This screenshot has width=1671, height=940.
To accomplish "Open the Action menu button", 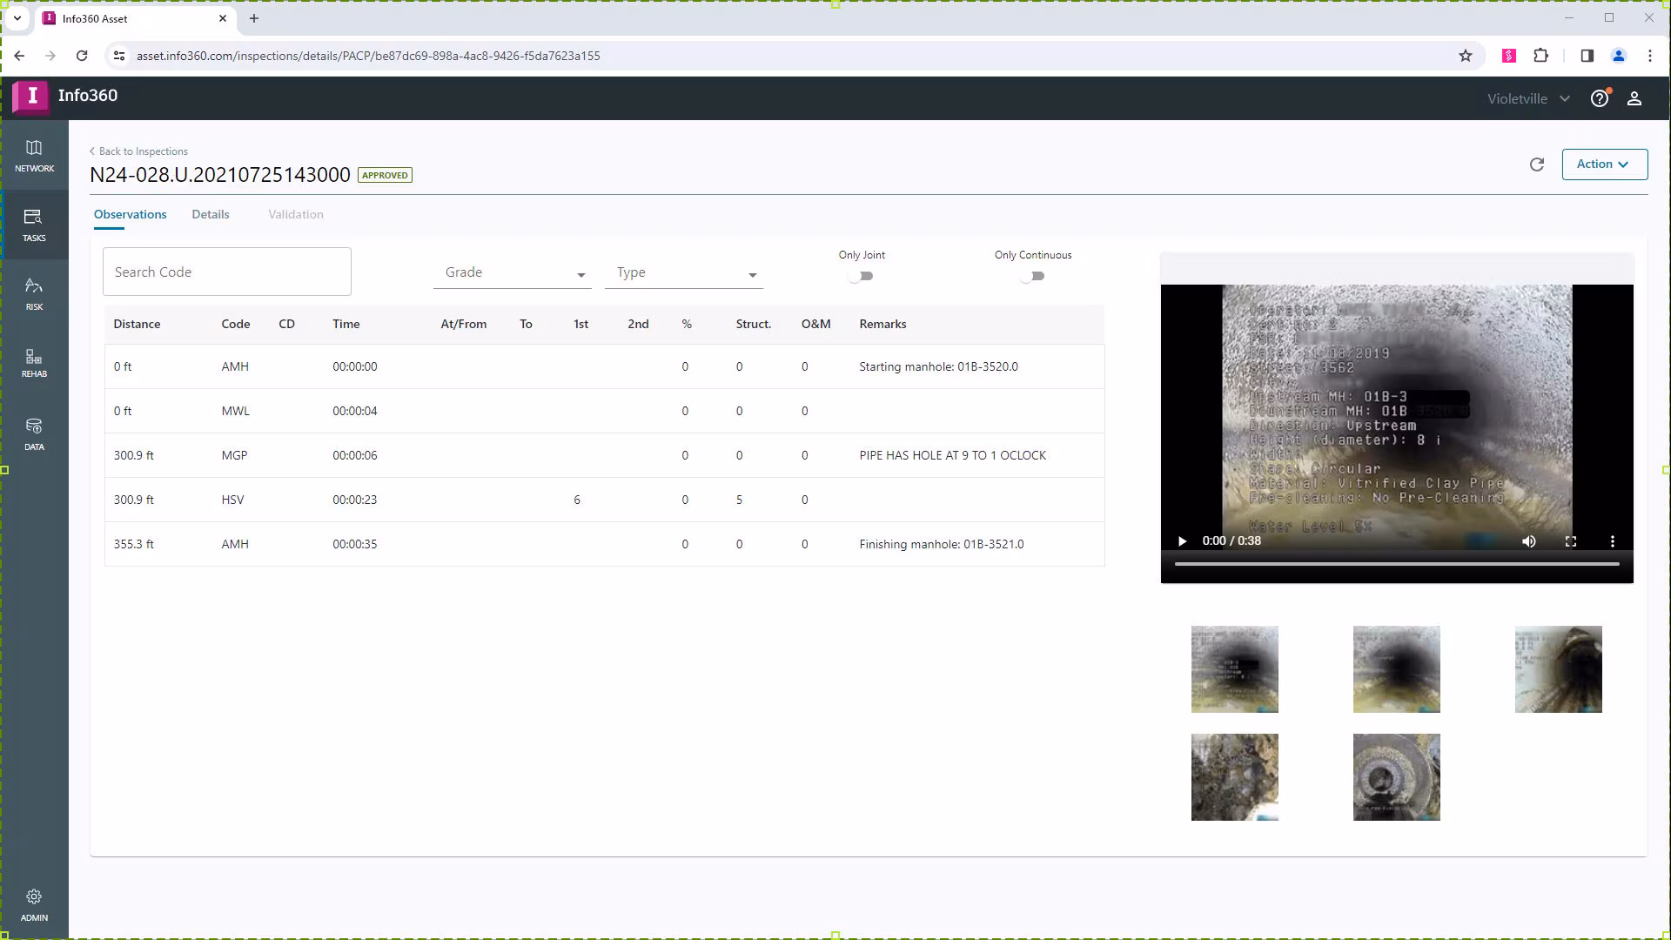I will click(1604, 164).
